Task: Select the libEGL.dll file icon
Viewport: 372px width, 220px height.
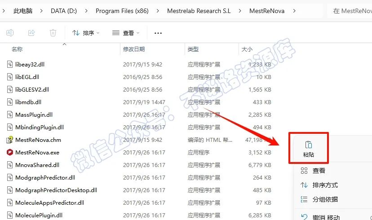Action: [10, 77]
